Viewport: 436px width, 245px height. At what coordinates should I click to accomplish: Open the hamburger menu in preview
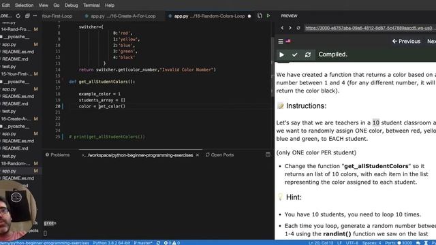pyautogui.click(x=281, y=42)
